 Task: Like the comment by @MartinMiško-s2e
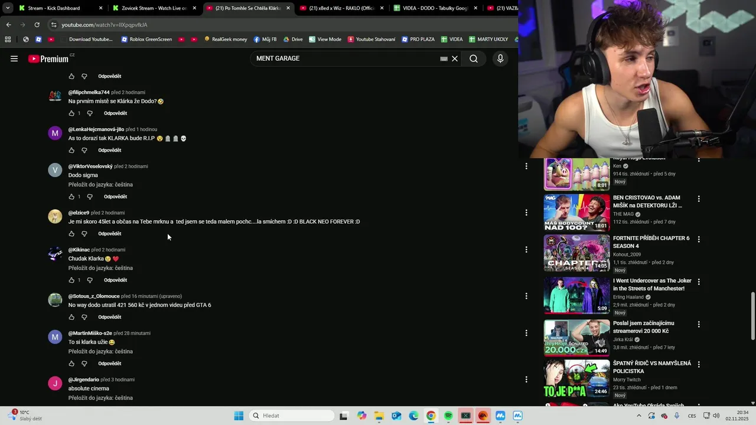point(71,364)
